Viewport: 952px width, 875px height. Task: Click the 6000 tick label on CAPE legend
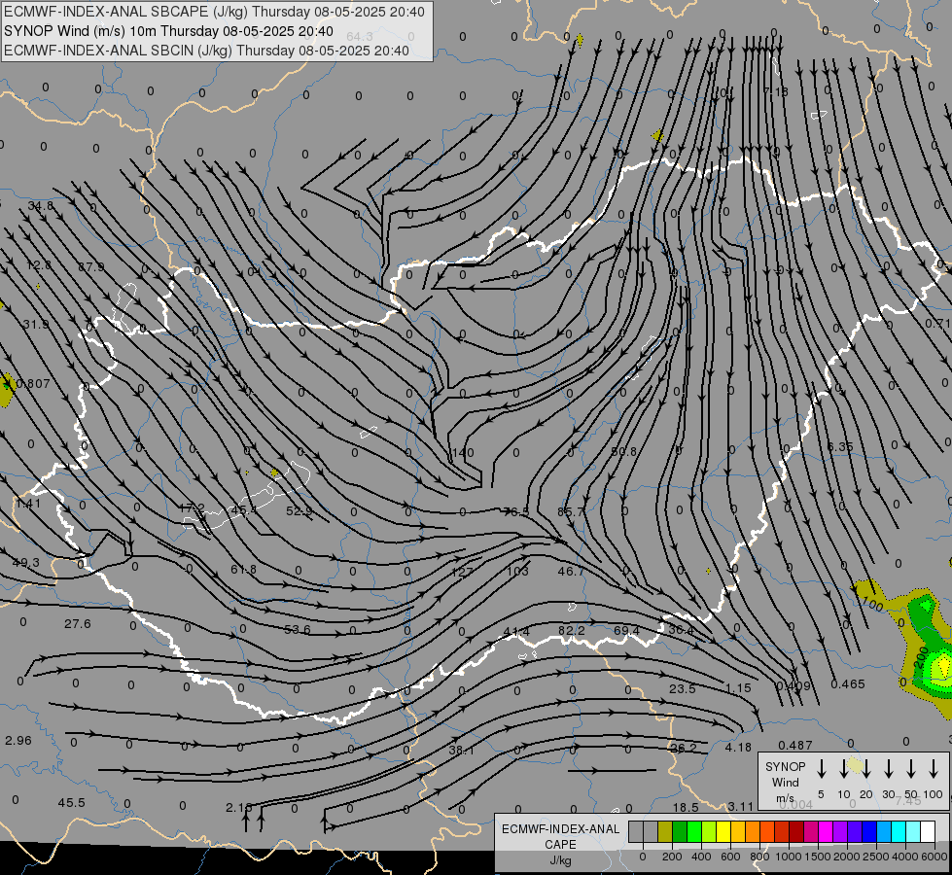[x=934, y=857]
